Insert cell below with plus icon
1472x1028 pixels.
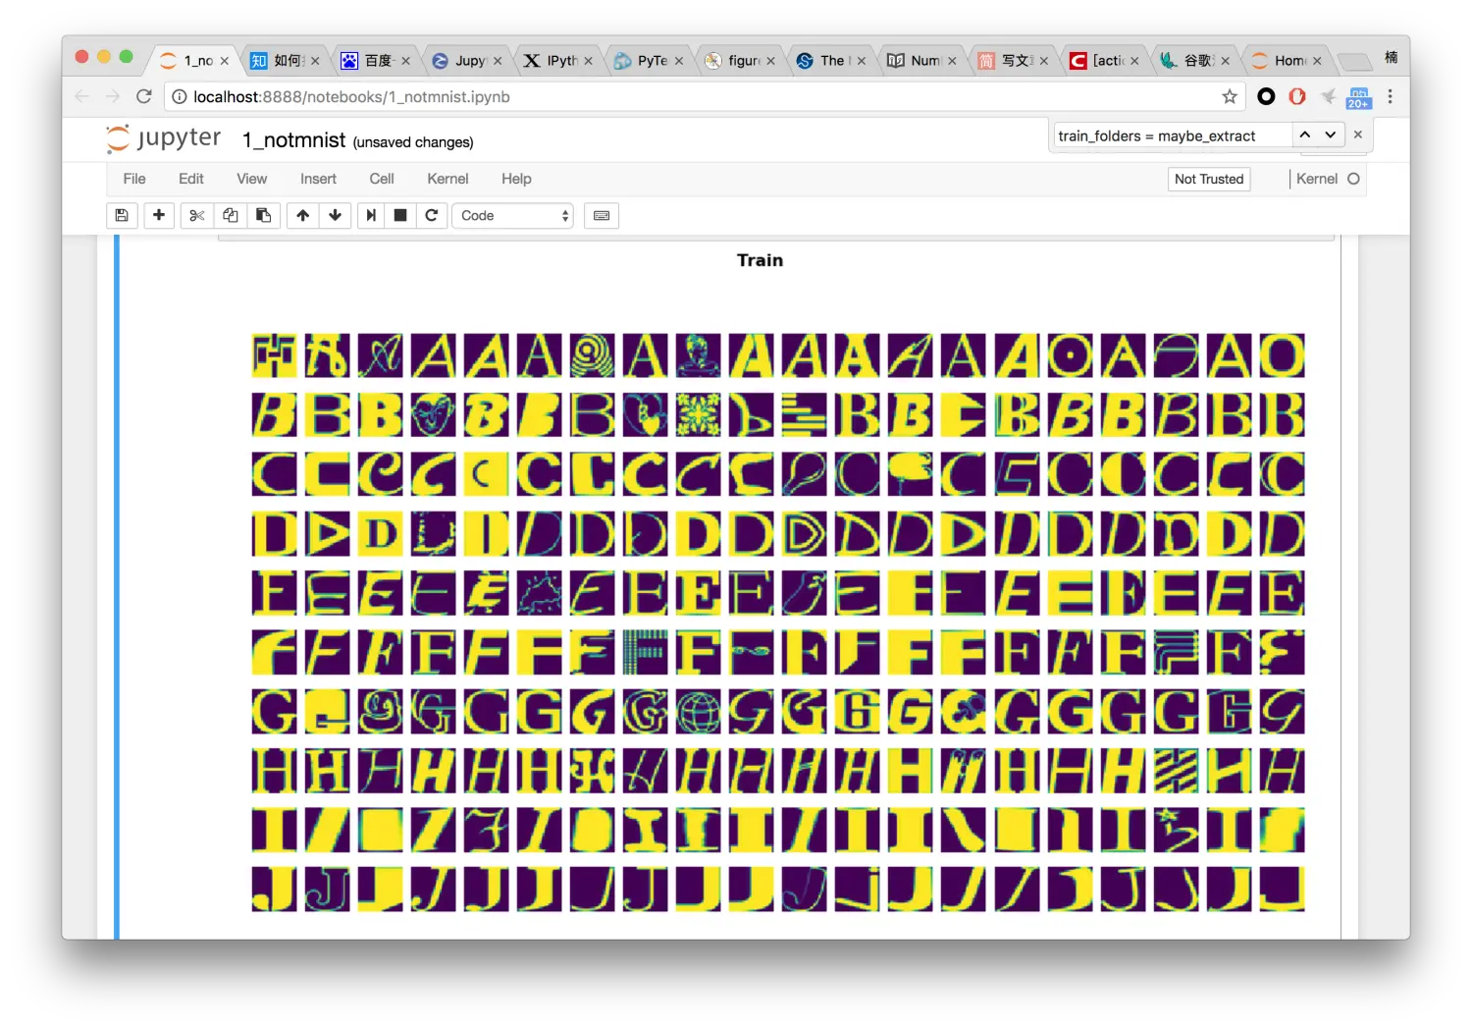pos(159,216)
